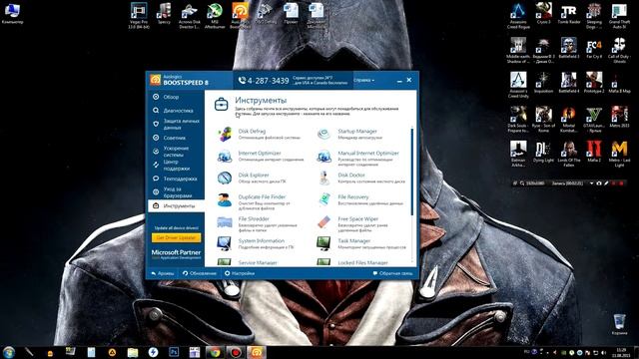The image size is (639, 359).
Task: Select Инструменты sidebar item
Action: click(176, 206)
